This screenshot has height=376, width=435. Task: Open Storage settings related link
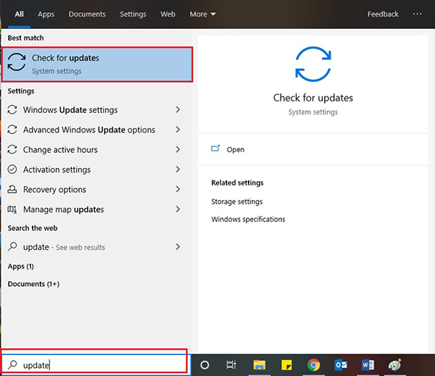[x=237, y=201]
